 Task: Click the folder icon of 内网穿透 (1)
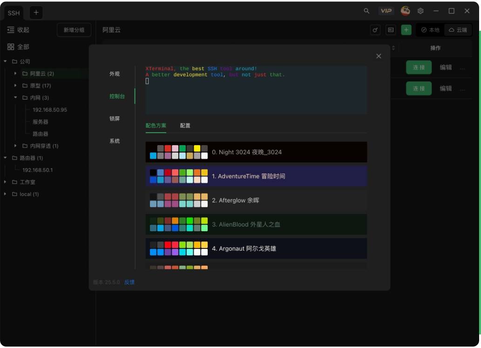pos(25,146)
